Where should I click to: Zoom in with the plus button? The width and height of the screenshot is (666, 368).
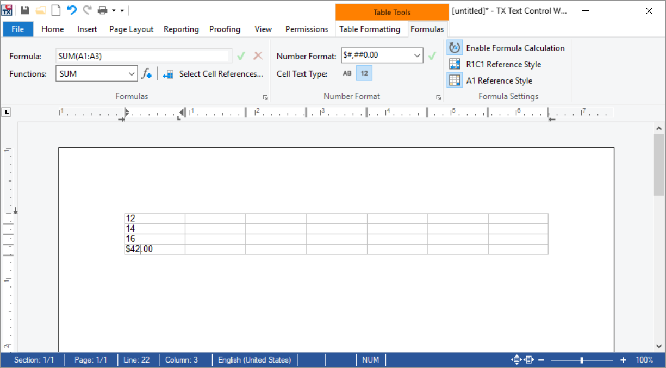point(623,360)
